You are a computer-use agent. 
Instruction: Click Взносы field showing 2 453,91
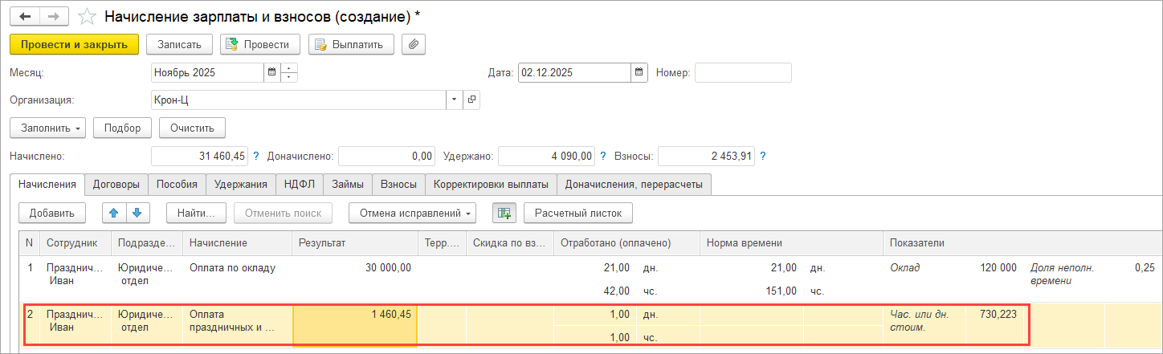tap(705, 156)
